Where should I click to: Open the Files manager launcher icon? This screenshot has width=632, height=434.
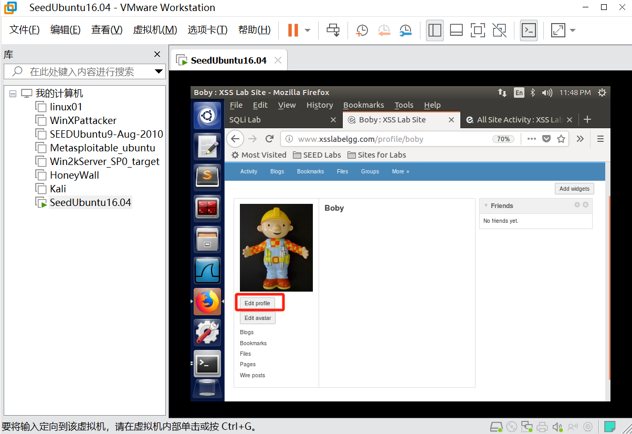click(207, 239)
